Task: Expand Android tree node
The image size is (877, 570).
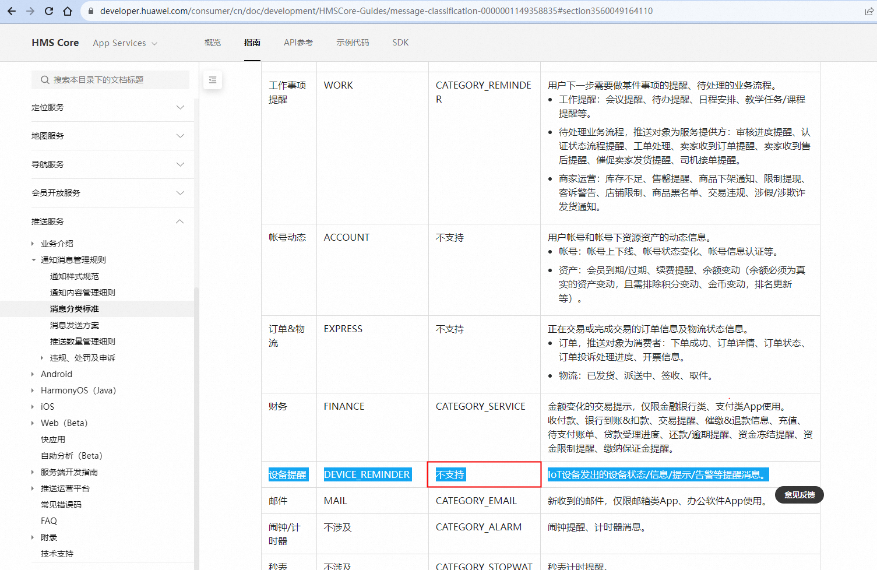Action: (33, 374)
